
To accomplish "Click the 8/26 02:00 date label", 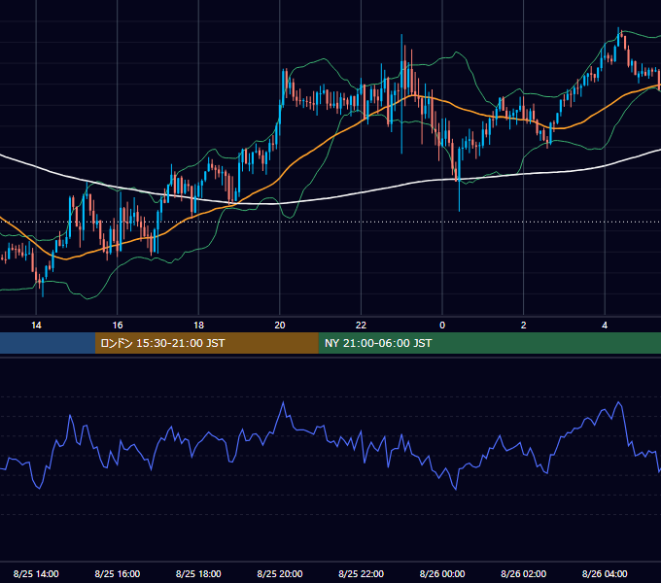I will click(x=523, y=573).
